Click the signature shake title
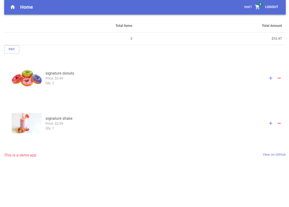289x207 pixels. click(x=59, y=118)
